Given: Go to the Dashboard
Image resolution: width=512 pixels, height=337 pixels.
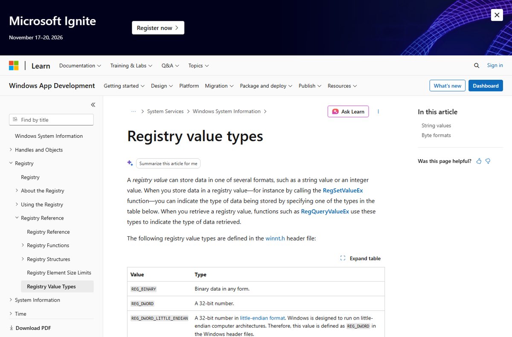Looking at the screenshot, I should point(486,86).
